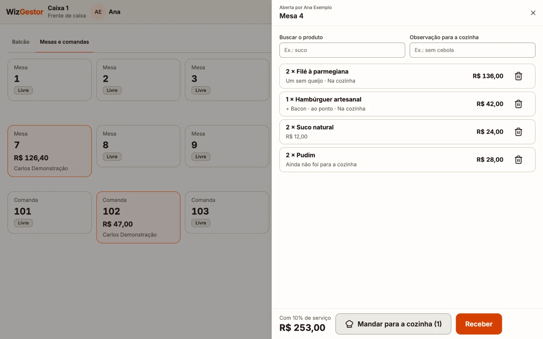
Task: Open the Mesa 7 card
Action: [50, 151]
